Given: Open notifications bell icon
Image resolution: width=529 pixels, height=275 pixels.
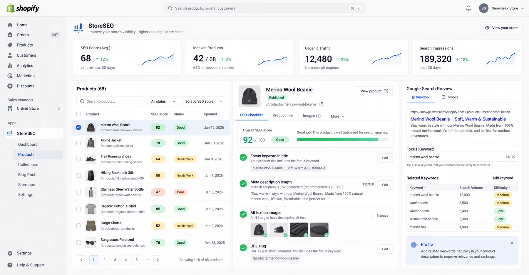Looking at the screenshot, I should click(468, 8).
